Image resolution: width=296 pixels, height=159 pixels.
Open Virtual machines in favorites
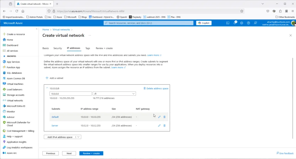tap(15, 84)
